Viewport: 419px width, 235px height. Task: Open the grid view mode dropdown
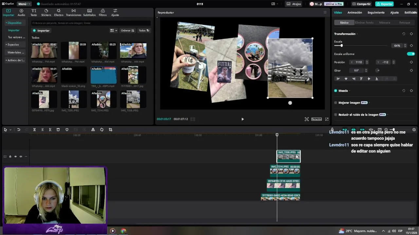click(114, 30)
